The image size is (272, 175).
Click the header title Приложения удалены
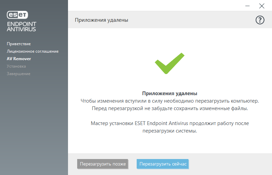pos(101,20)
